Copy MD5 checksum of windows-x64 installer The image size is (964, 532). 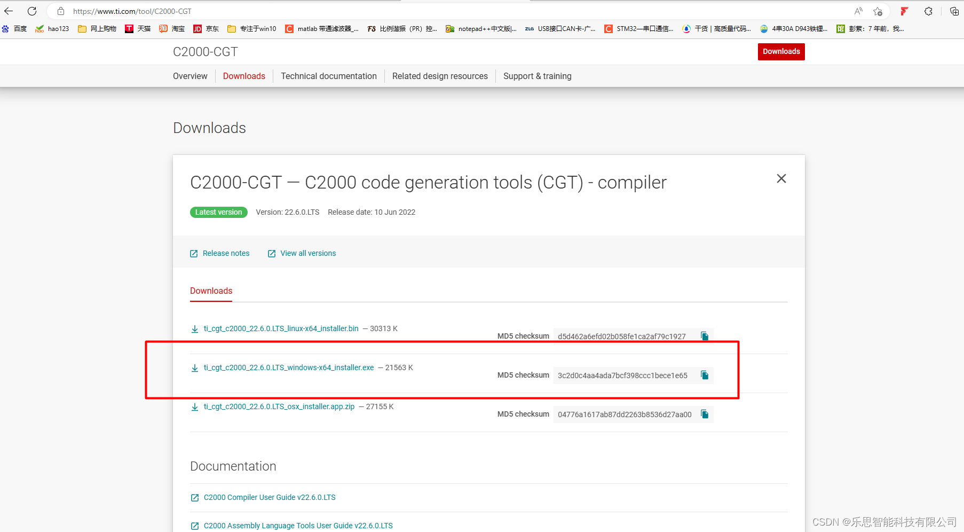pos(705,375)
